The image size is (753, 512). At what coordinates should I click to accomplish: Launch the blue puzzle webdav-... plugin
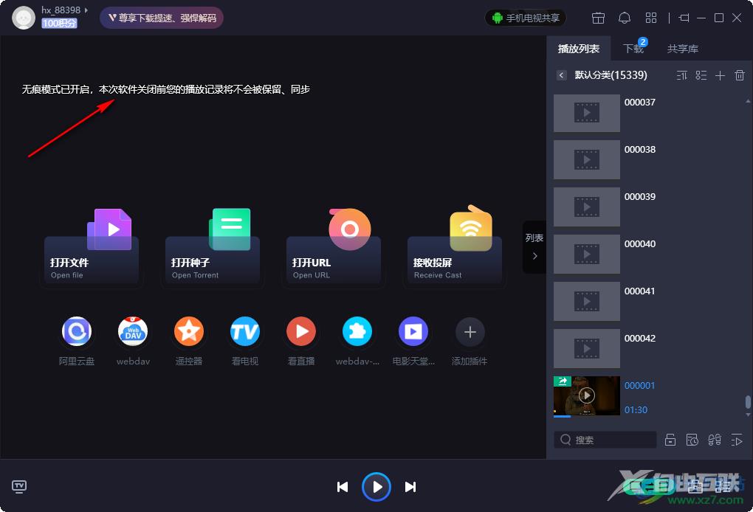[x=357, y=331]
